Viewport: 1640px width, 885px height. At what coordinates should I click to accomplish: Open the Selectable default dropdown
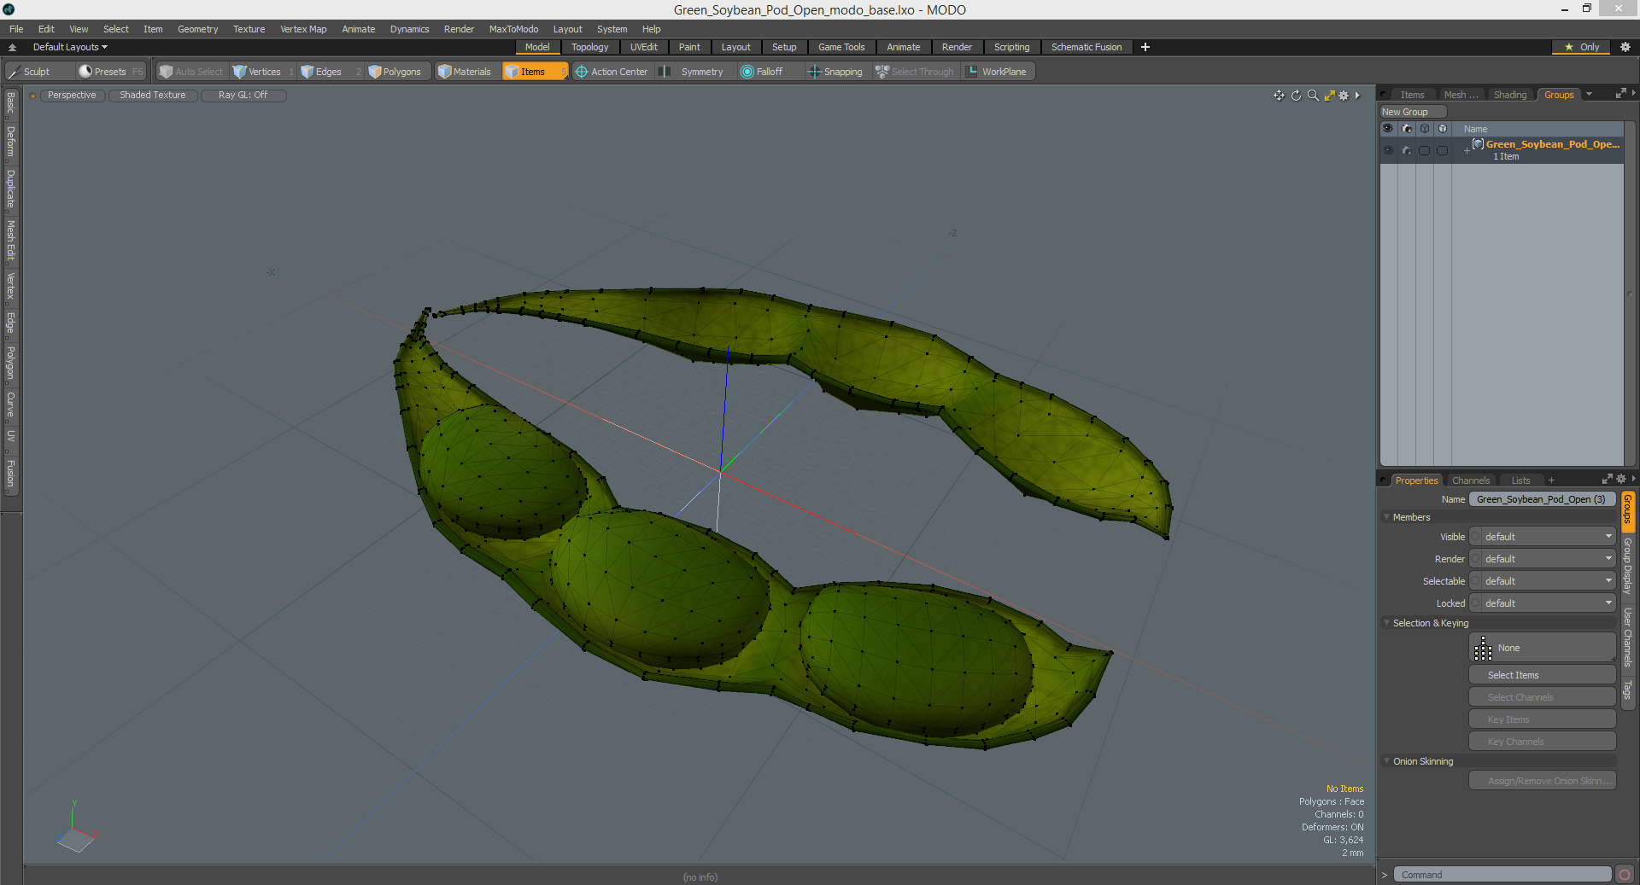coord(1549,581)
